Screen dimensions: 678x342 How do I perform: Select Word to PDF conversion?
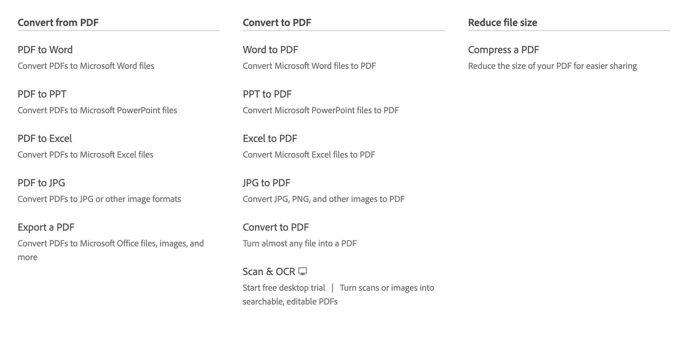(270, 50)
